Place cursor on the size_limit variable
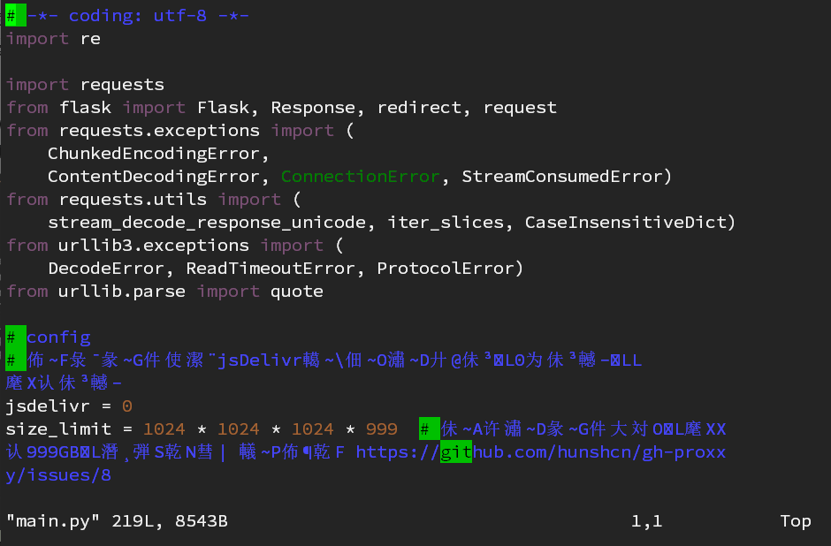The height and width of the screenshot is (546, 831). (58, 429)
